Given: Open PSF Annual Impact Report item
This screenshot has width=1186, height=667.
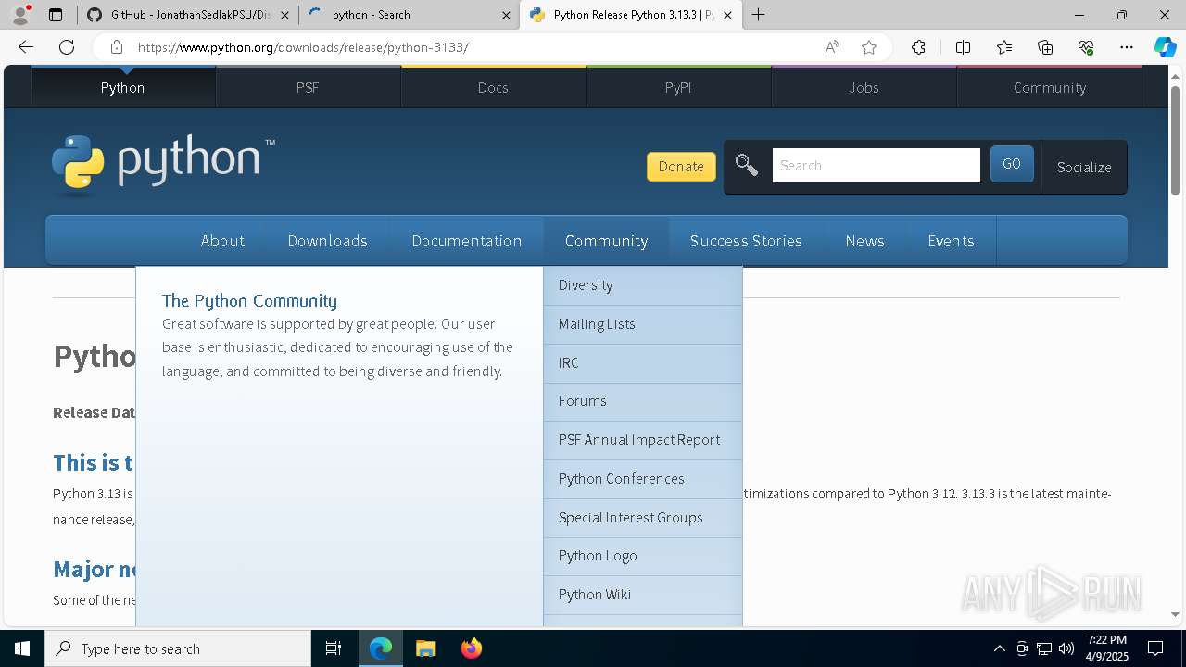Looking at the screenshot, I should pyautogui.click(x=643, y=440).
